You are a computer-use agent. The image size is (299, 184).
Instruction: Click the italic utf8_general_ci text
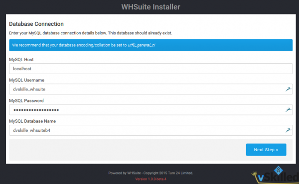[x=142, y=45]
